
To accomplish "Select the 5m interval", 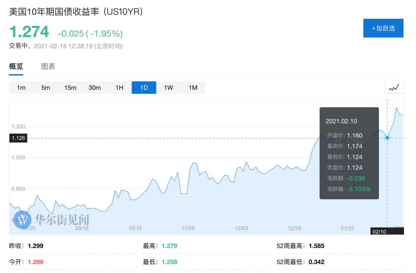I will (x=45, y=87).
